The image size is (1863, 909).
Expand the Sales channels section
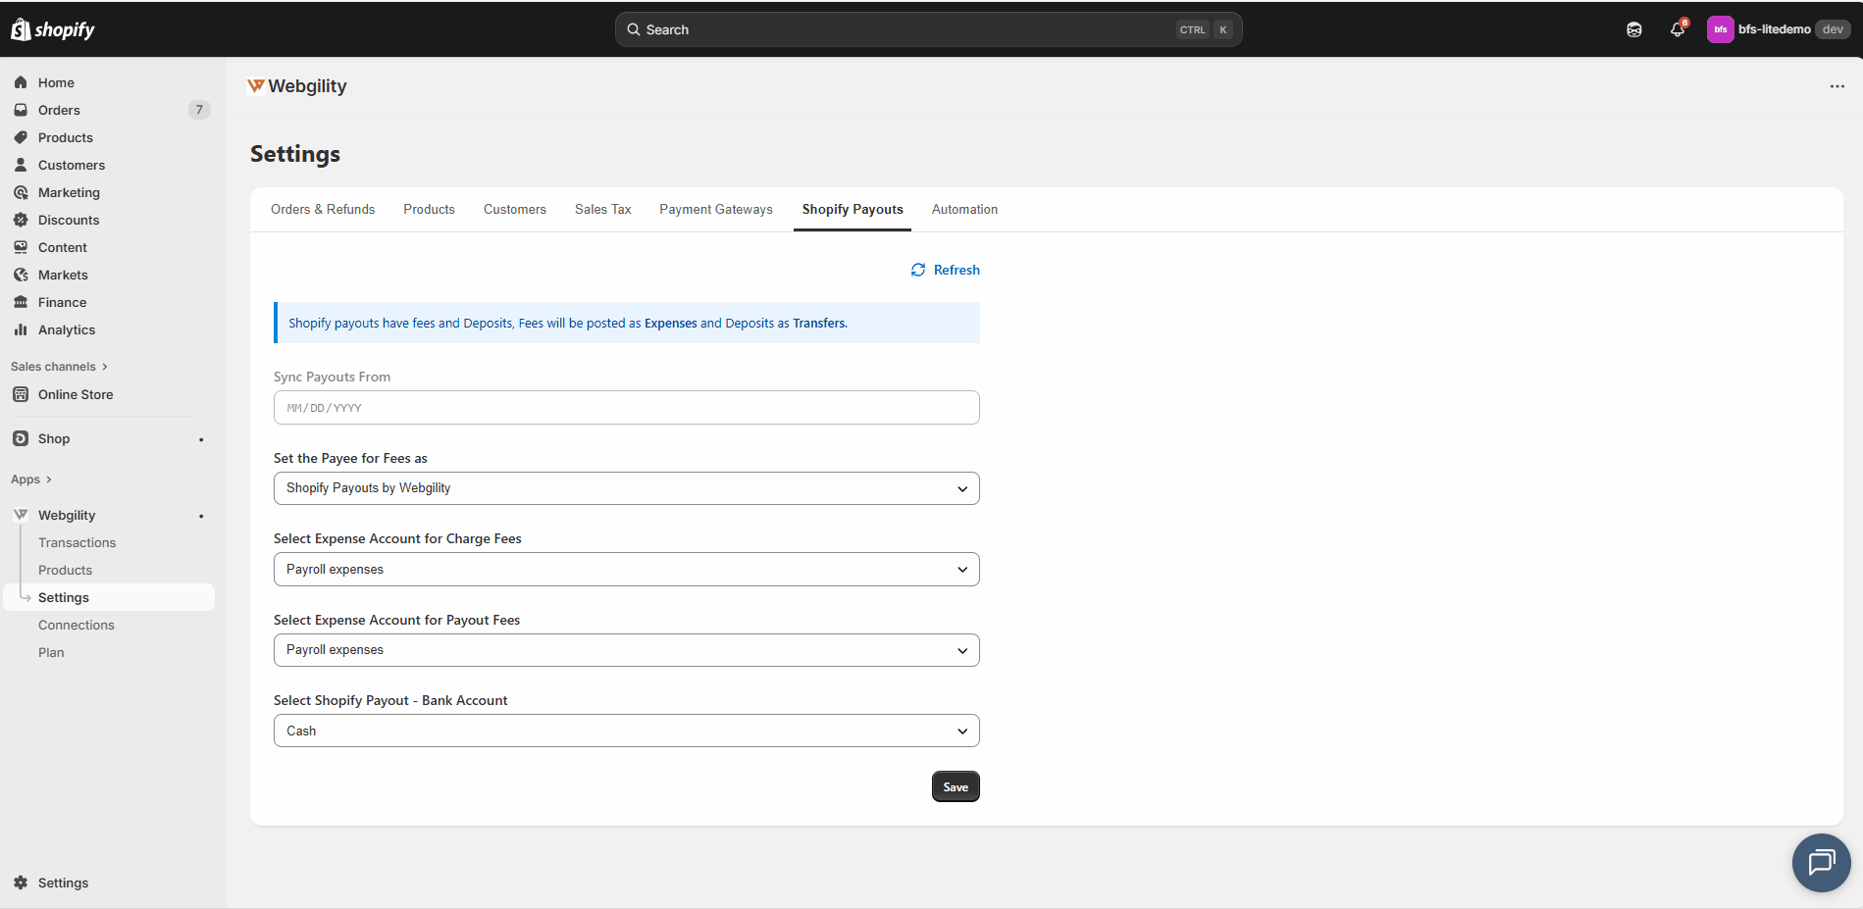pos(59,367)
